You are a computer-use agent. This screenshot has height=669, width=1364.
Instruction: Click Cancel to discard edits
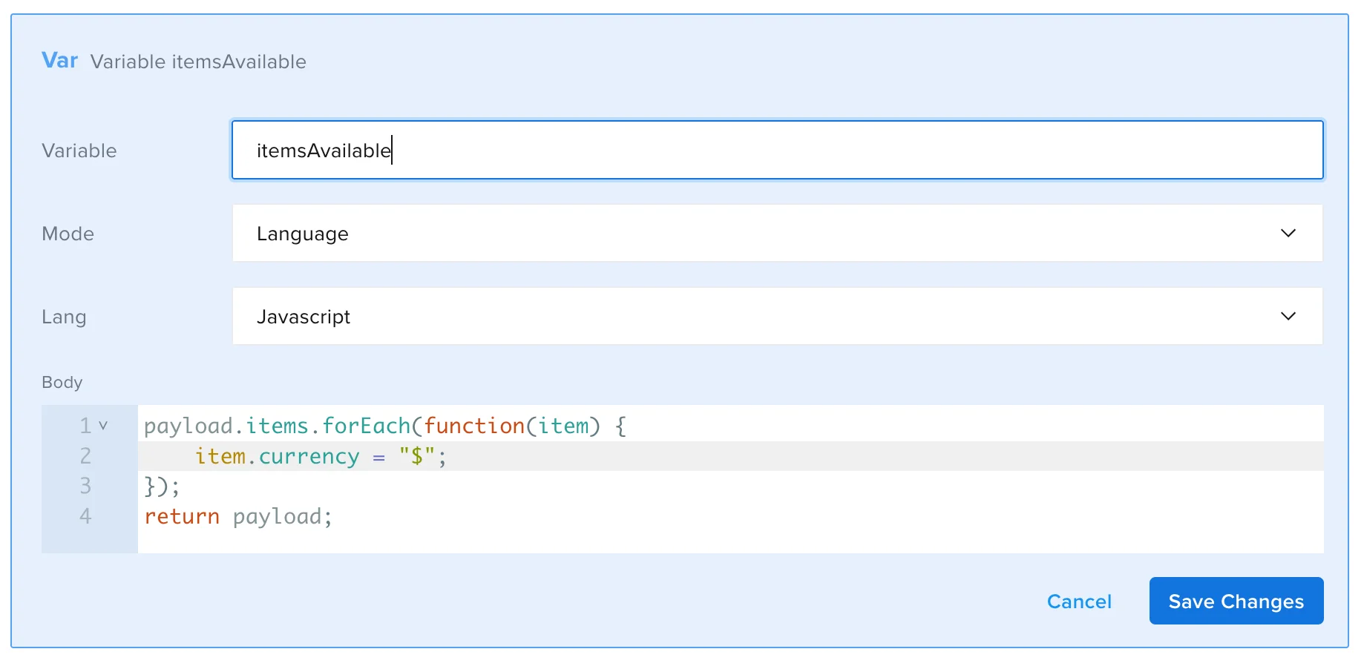(x=1079, y=602)
